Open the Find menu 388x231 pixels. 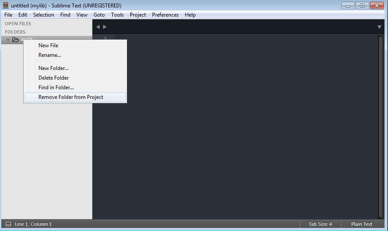[x=65, y=15]
